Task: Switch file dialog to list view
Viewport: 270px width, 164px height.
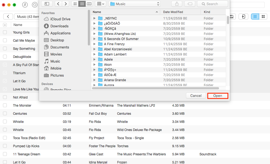Action: pos(82,4)
